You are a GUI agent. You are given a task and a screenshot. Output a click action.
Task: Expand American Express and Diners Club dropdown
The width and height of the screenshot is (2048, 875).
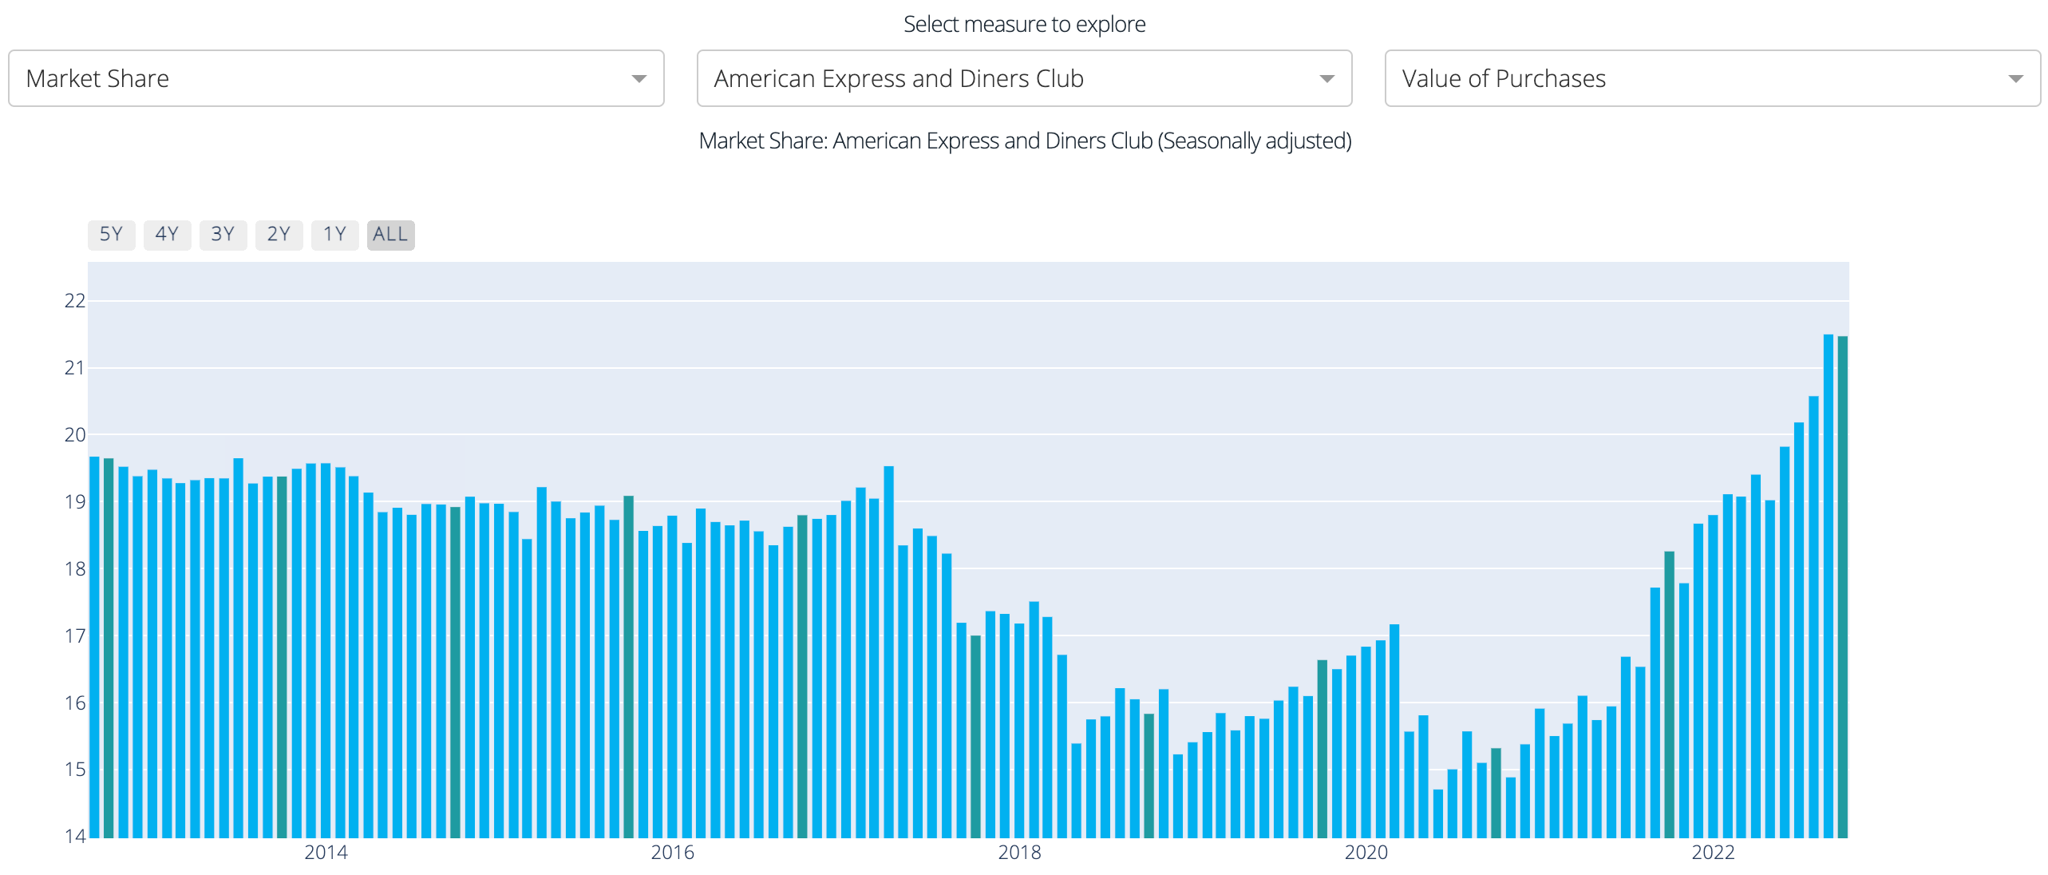(x=1023, y=78)
